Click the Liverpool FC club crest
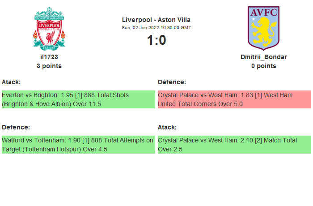Screen dimensions: 313x206 click(x=49, y=28)
